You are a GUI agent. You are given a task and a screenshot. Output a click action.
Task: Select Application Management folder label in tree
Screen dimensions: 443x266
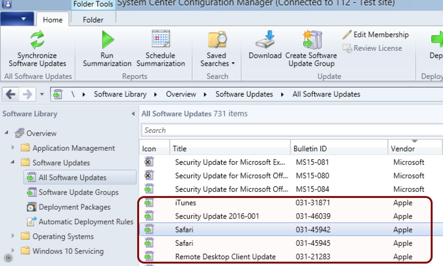tap(74, 148)
